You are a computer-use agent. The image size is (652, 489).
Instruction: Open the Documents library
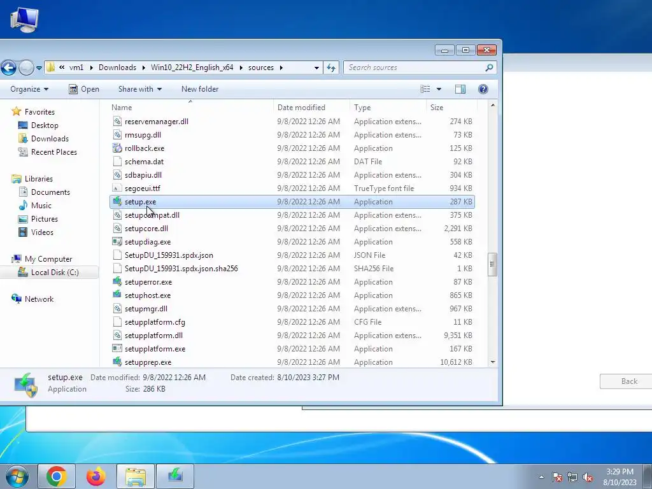coord(50,192)
